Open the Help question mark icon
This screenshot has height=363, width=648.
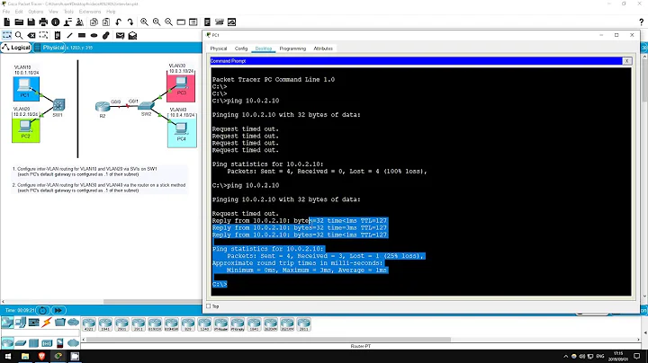pos(642,22)
